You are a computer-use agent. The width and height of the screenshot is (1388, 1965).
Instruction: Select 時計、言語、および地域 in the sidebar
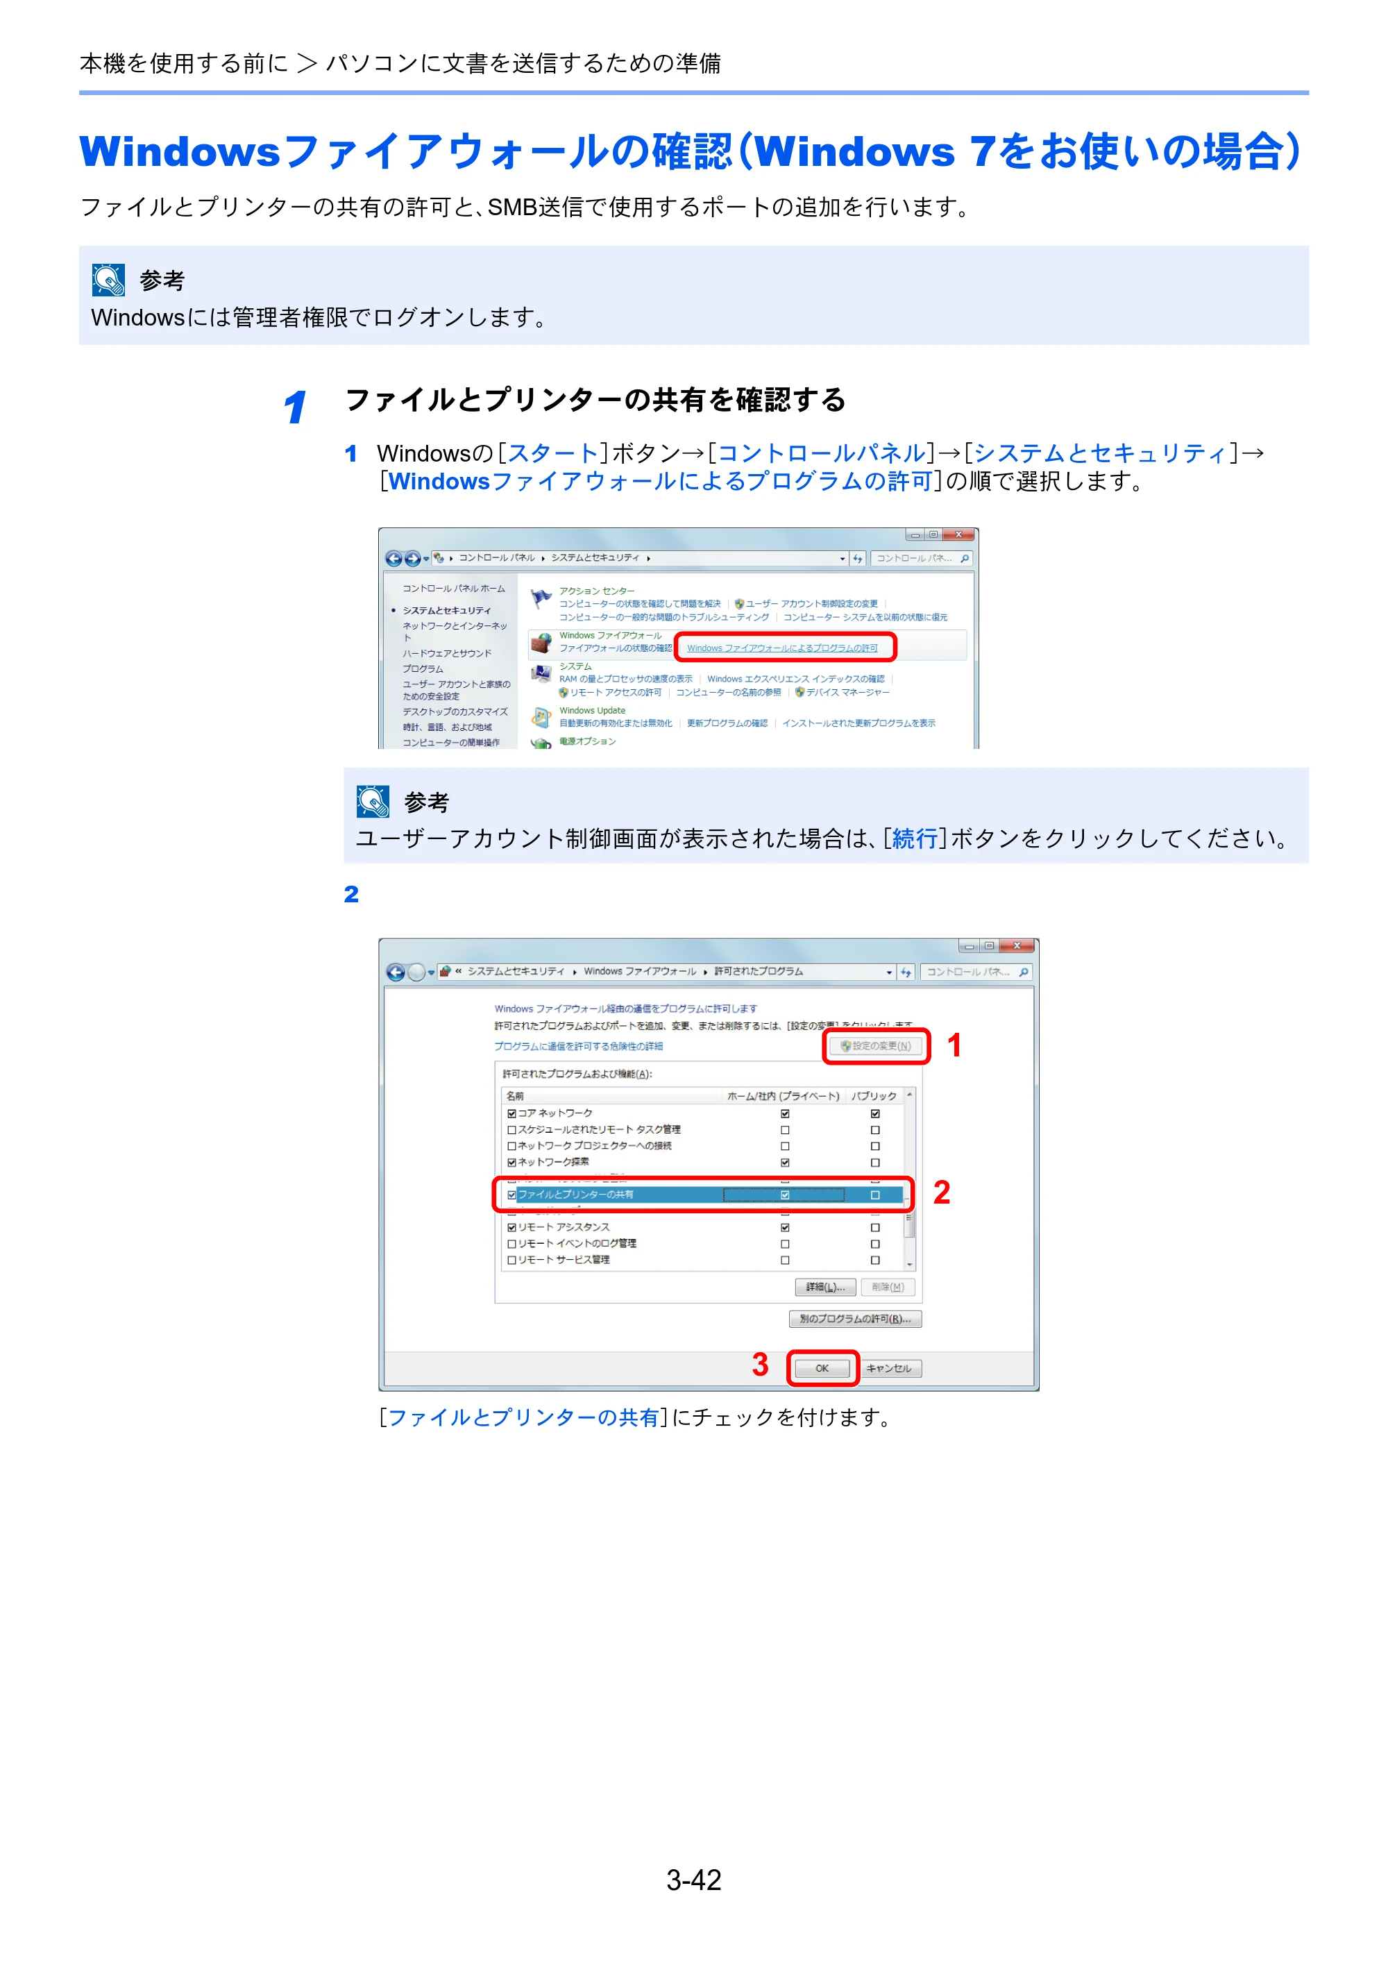447,727
